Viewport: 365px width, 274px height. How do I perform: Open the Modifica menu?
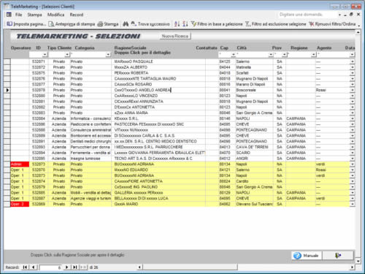pyautogui.click(x=55, y=15)
